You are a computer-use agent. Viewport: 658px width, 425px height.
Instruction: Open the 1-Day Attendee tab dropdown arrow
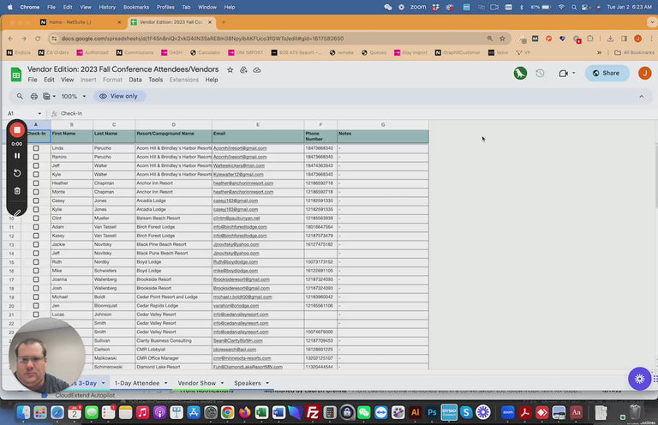click(x=165, y=383)
